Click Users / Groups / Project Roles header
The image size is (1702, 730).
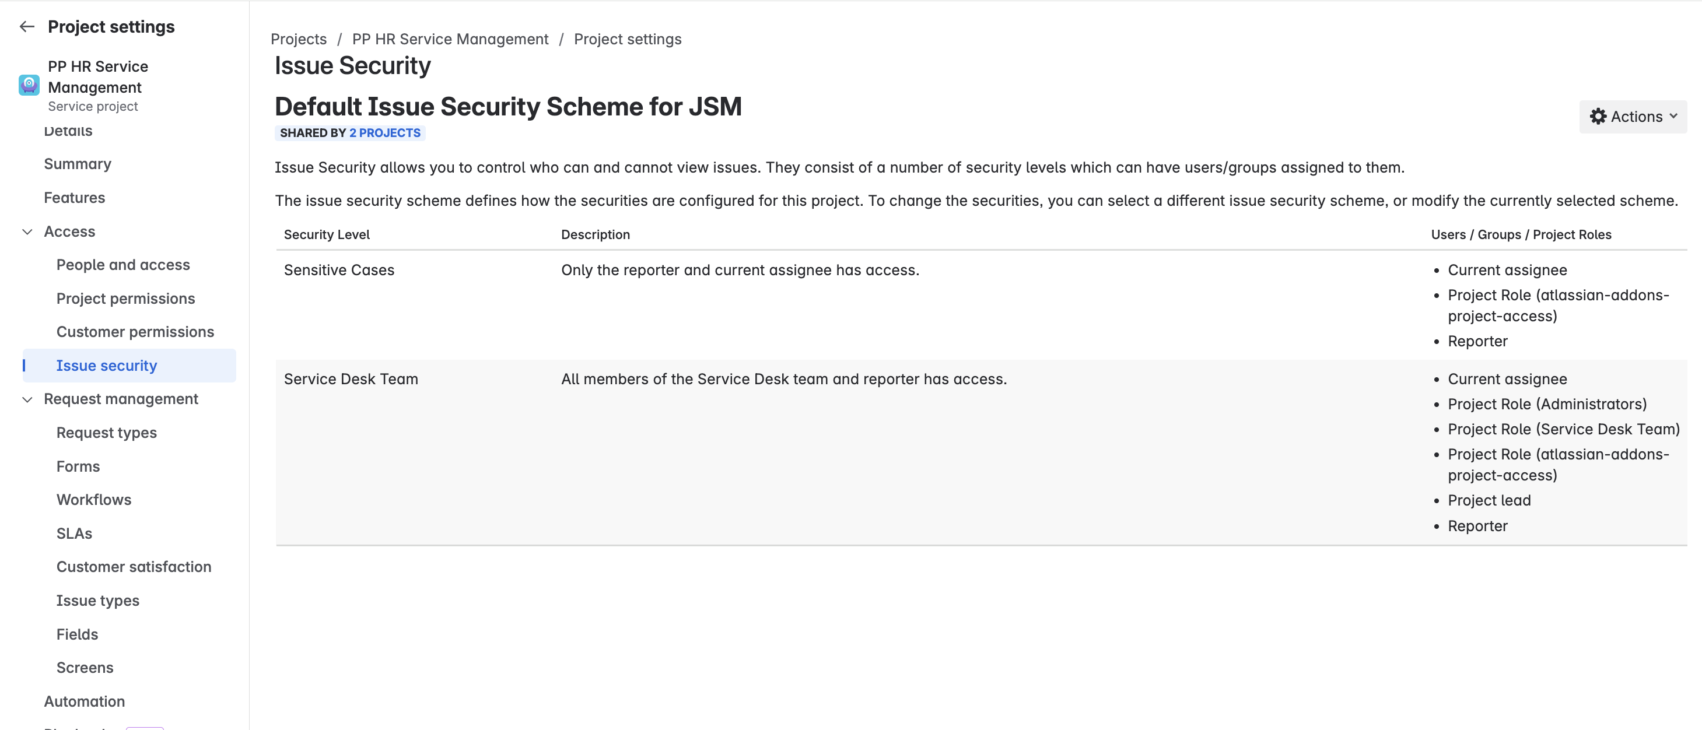point(1521,234)
